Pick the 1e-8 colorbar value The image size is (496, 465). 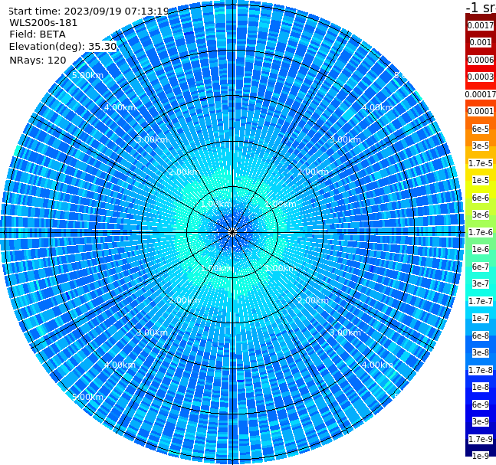[481, 387]
